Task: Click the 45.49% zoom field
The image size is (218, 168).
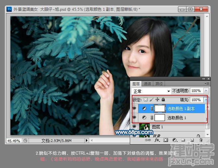Action: click(14, 141)
